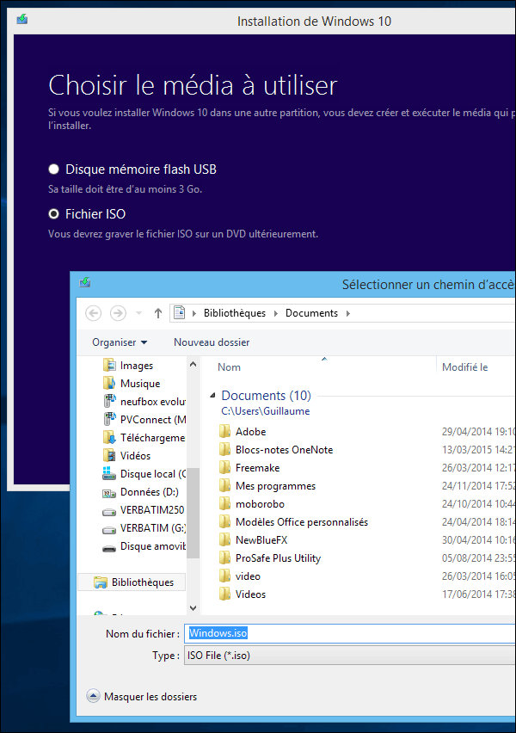
Task: Go up one folder level arrow
Action: pos(157,313)
